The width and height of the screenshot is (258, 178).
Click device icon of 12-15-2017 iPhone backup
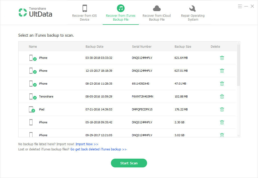pos(33,71)
